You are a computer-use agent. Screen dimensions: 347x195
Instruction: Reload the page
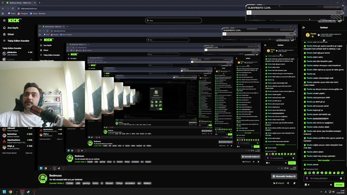click(x=12, y=8)
